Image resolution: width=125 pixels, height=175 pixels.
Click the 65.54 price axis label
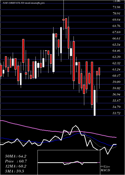click(117, 45)
